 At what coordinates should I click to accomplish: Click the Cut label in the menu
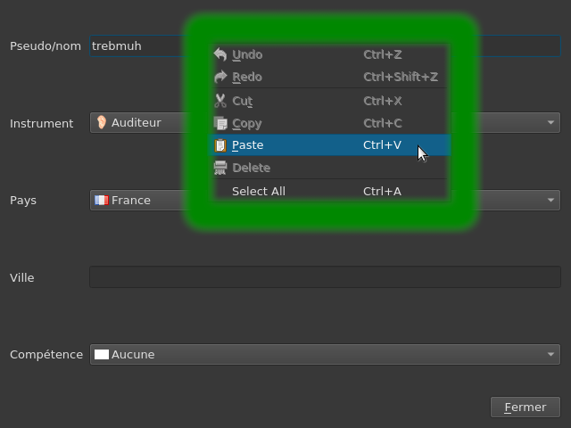[242, 101]
